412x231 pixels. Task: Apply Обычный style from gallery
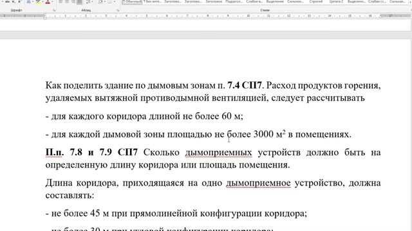click(x=132, y=1)
